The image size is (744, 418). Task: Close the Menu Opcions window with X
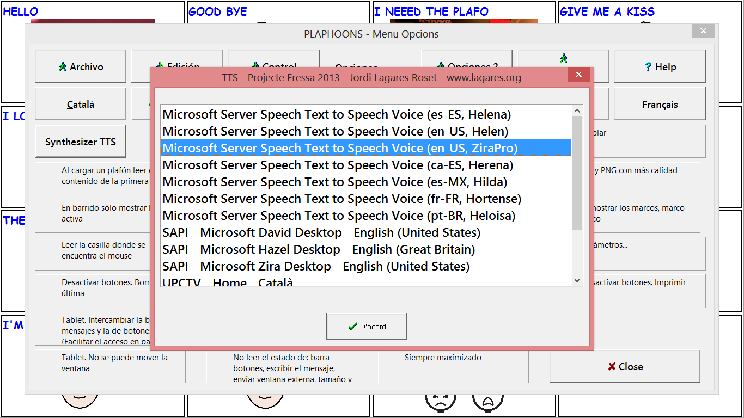tap(703, 31)
